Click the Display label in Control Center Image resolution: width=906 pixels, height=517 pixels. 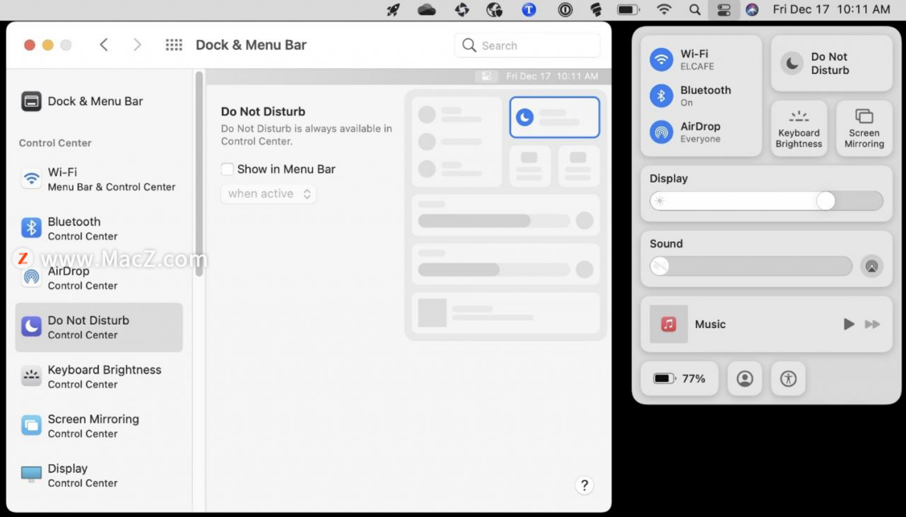669,178
